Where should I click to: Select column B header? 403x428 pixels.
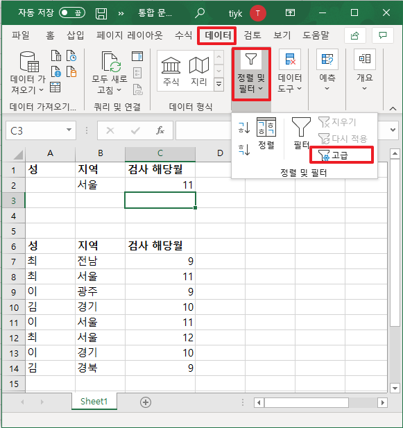click(x=100, y=153)
